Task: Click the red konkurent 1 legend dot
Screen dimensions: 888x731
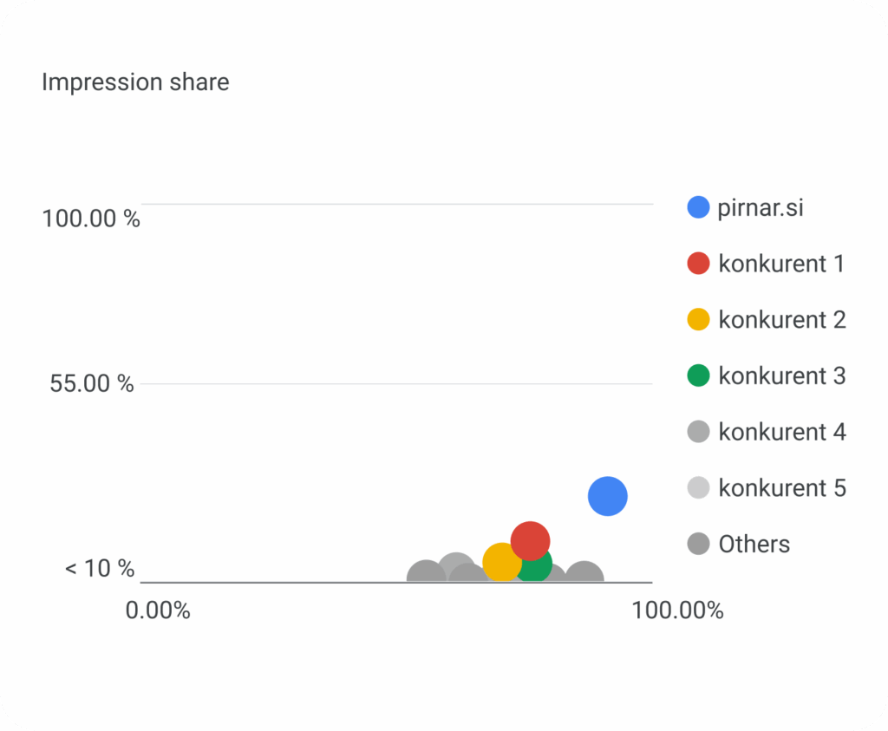Action: [x=698, y=264]
